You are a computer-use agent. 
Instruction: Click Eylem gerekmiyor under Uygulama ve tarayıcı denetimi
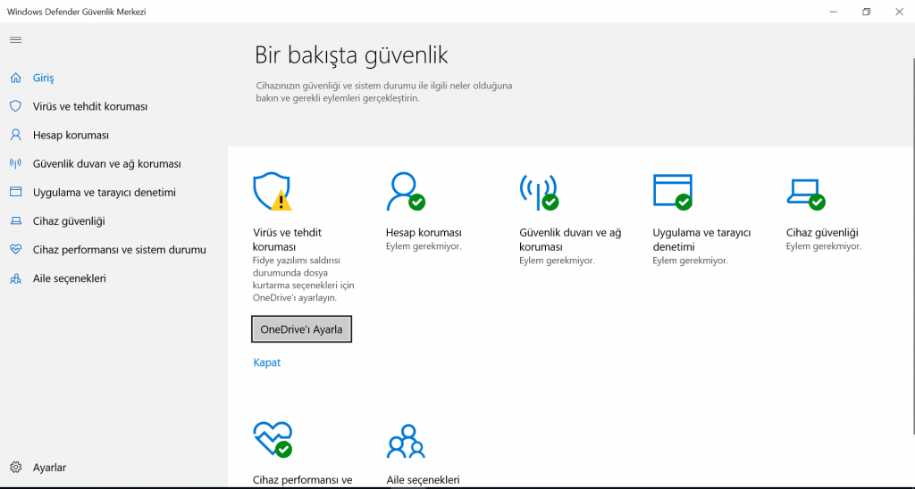691,261
